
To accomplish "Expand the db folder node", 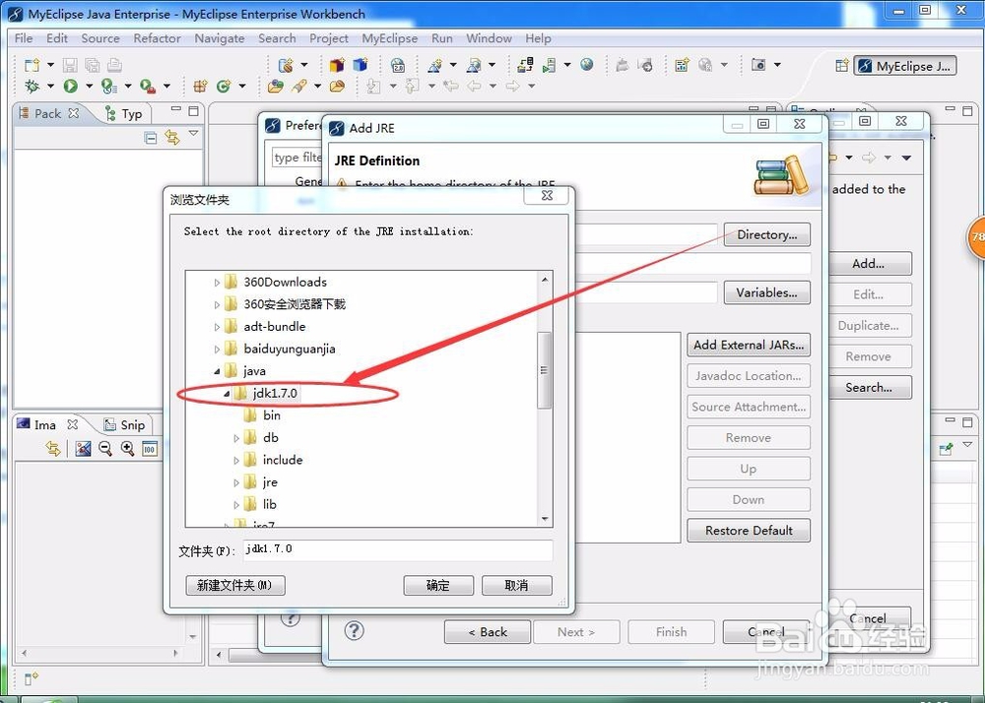I will (236, 438).
